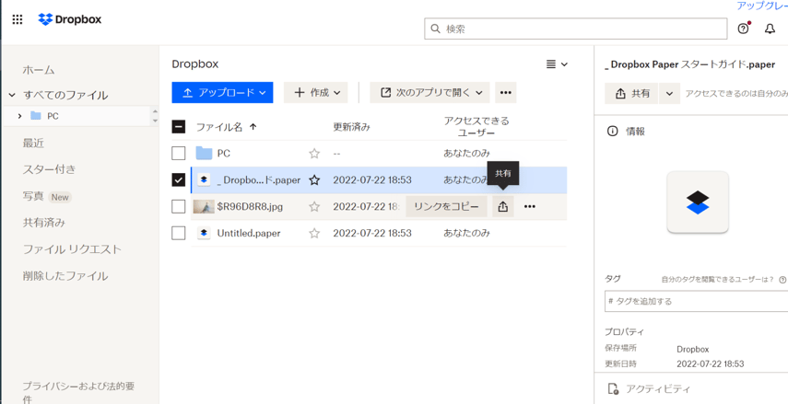Screen dimensions: 788x404
Task: Star the _Dropbox Paper file row
Action: click(314, 179)
